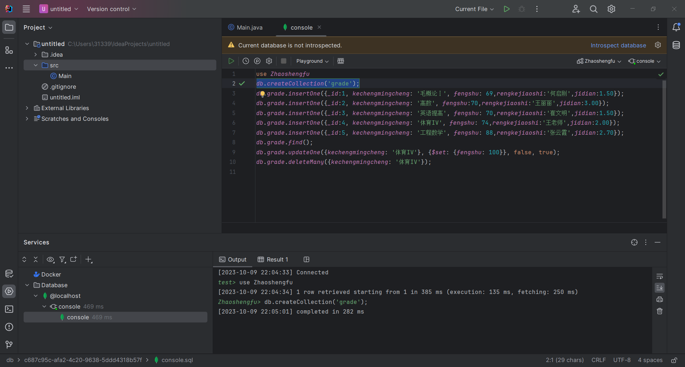Open the Git tool window icon
The image size is (685, 367).
coord(9,345)
